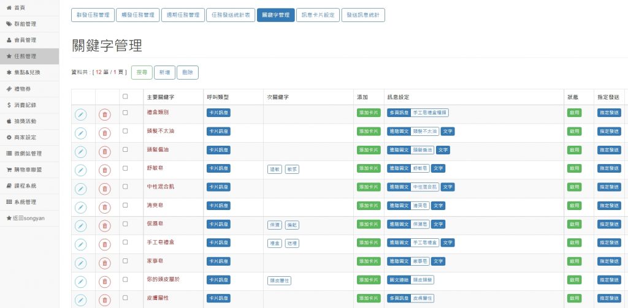This screenshot has height=308, width=628.
Task: Toggle the select-all checkbox in table header
Action: click(x=126, y=97)
